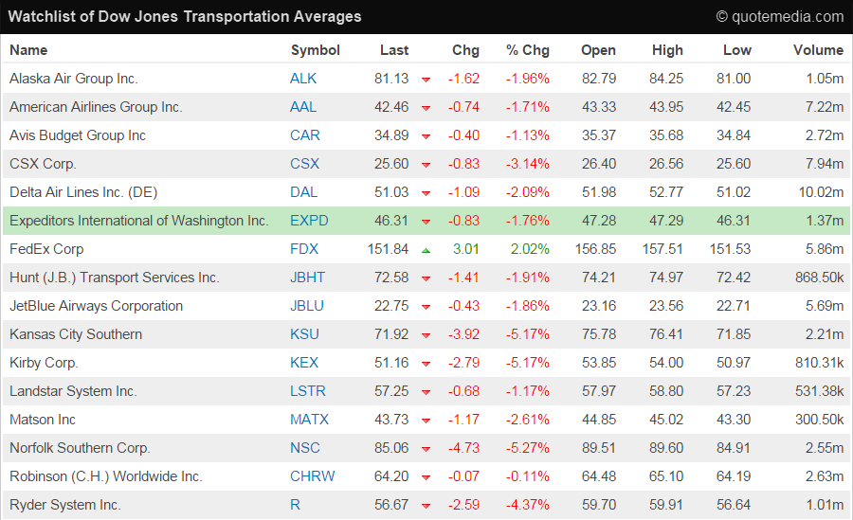Click the Symbol column header
Screen dimensions: 853x520
point(315,50)
